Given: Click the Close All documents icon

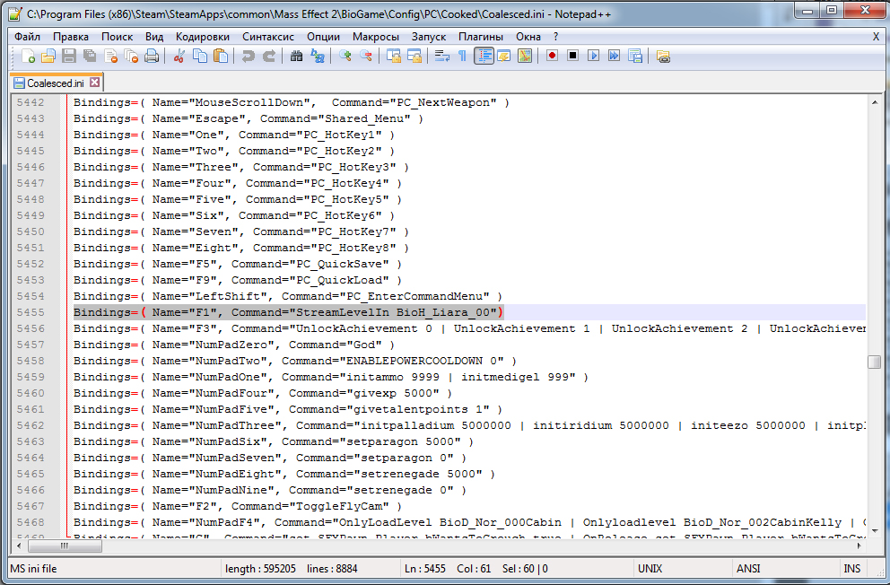Looking at the screenshot, I should 131,57.
